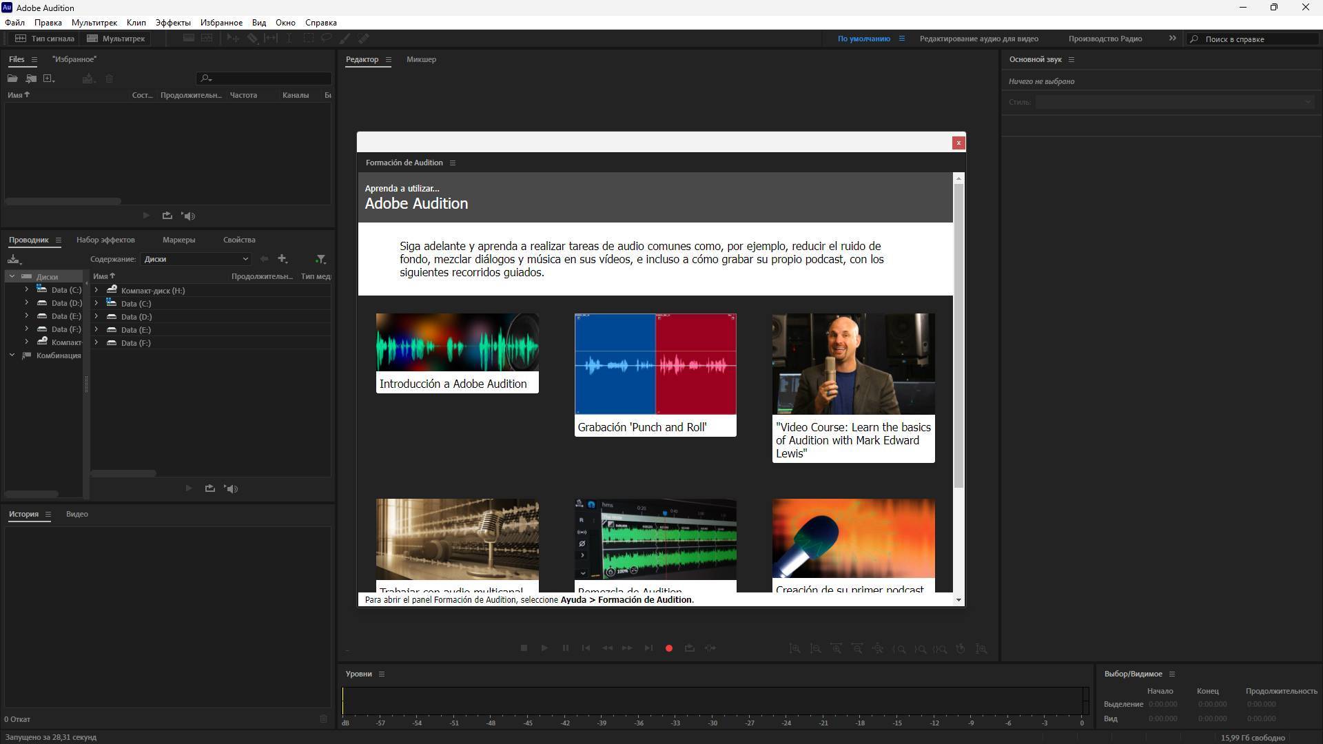Image resolution: width=1323 pixels, height=744 pixels.
Task: Open the Проводник panel menu icon
Action: [59, 240]
